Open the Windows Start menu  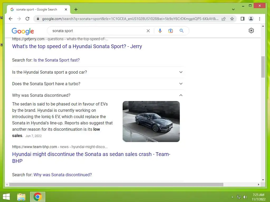pos(6,197)
